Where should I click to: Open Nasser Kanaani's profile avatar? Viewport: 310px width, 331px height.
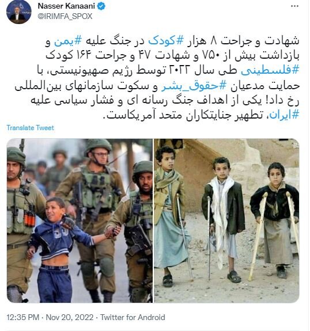tap(19, 11)
